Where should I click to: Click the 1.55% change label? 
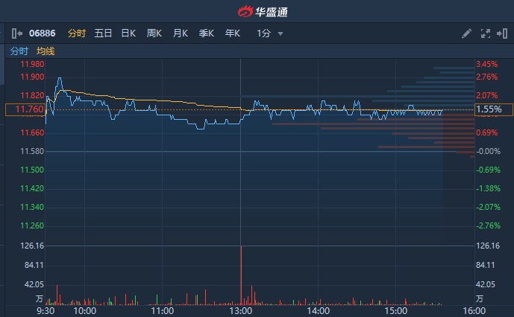click(x=489, y=109)
